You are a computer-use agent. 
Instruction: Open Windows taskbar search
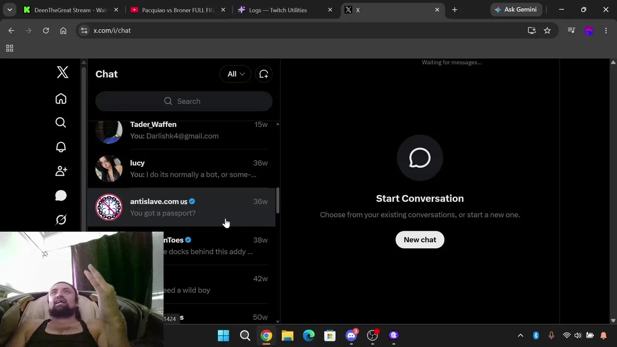pos(245,335)
